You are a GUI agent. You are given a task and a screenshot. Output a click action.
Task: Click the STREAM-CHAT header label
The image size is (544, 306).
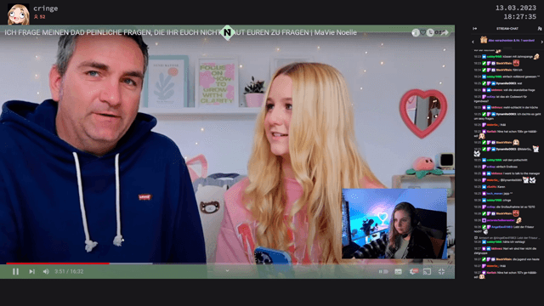(x=507, y=28)
